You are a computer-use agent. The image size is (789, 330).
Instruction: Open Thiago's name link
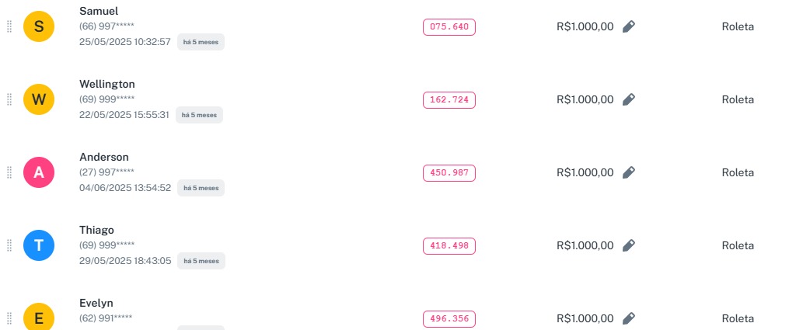96,230
